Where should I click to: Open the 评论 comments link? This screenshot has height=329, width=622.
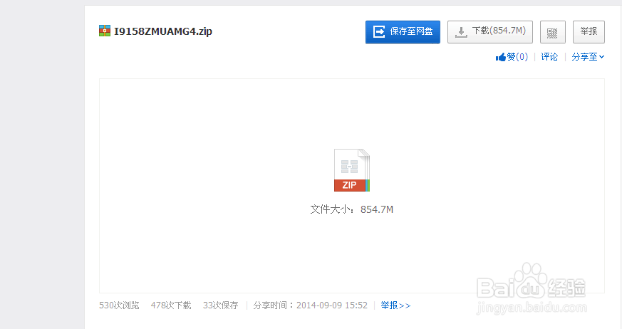click(x=549, y=57)
